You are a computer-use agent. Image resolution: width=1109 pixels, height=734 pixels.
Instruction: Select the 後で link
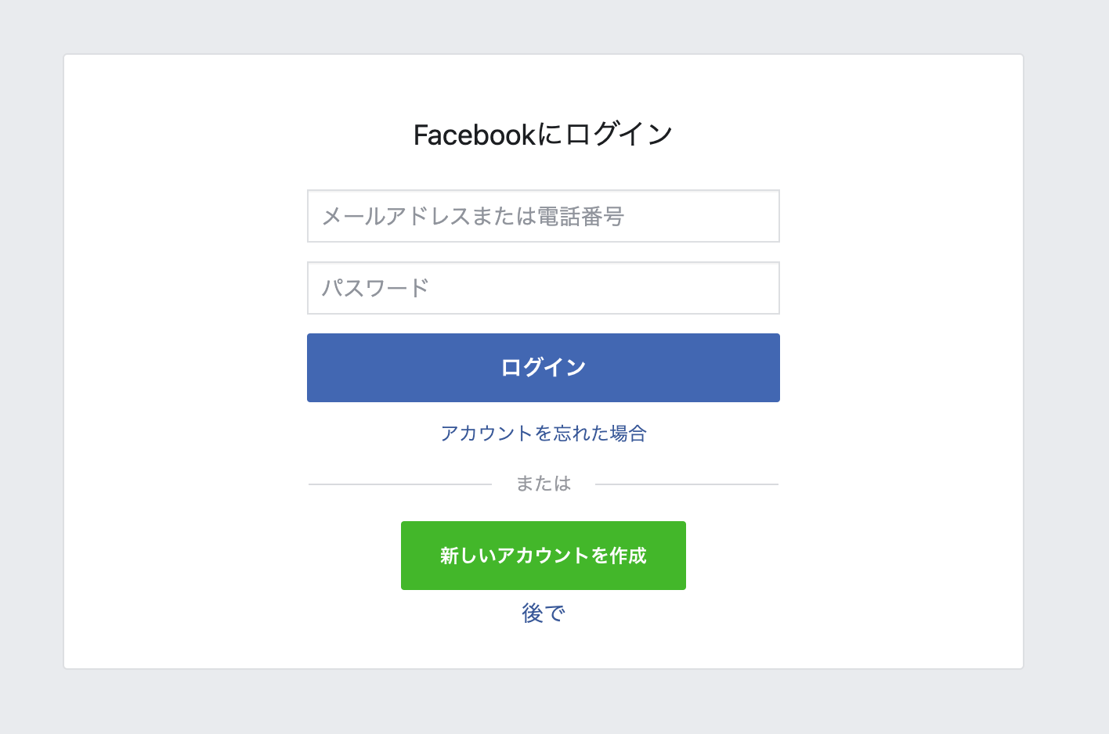(543, 613)
